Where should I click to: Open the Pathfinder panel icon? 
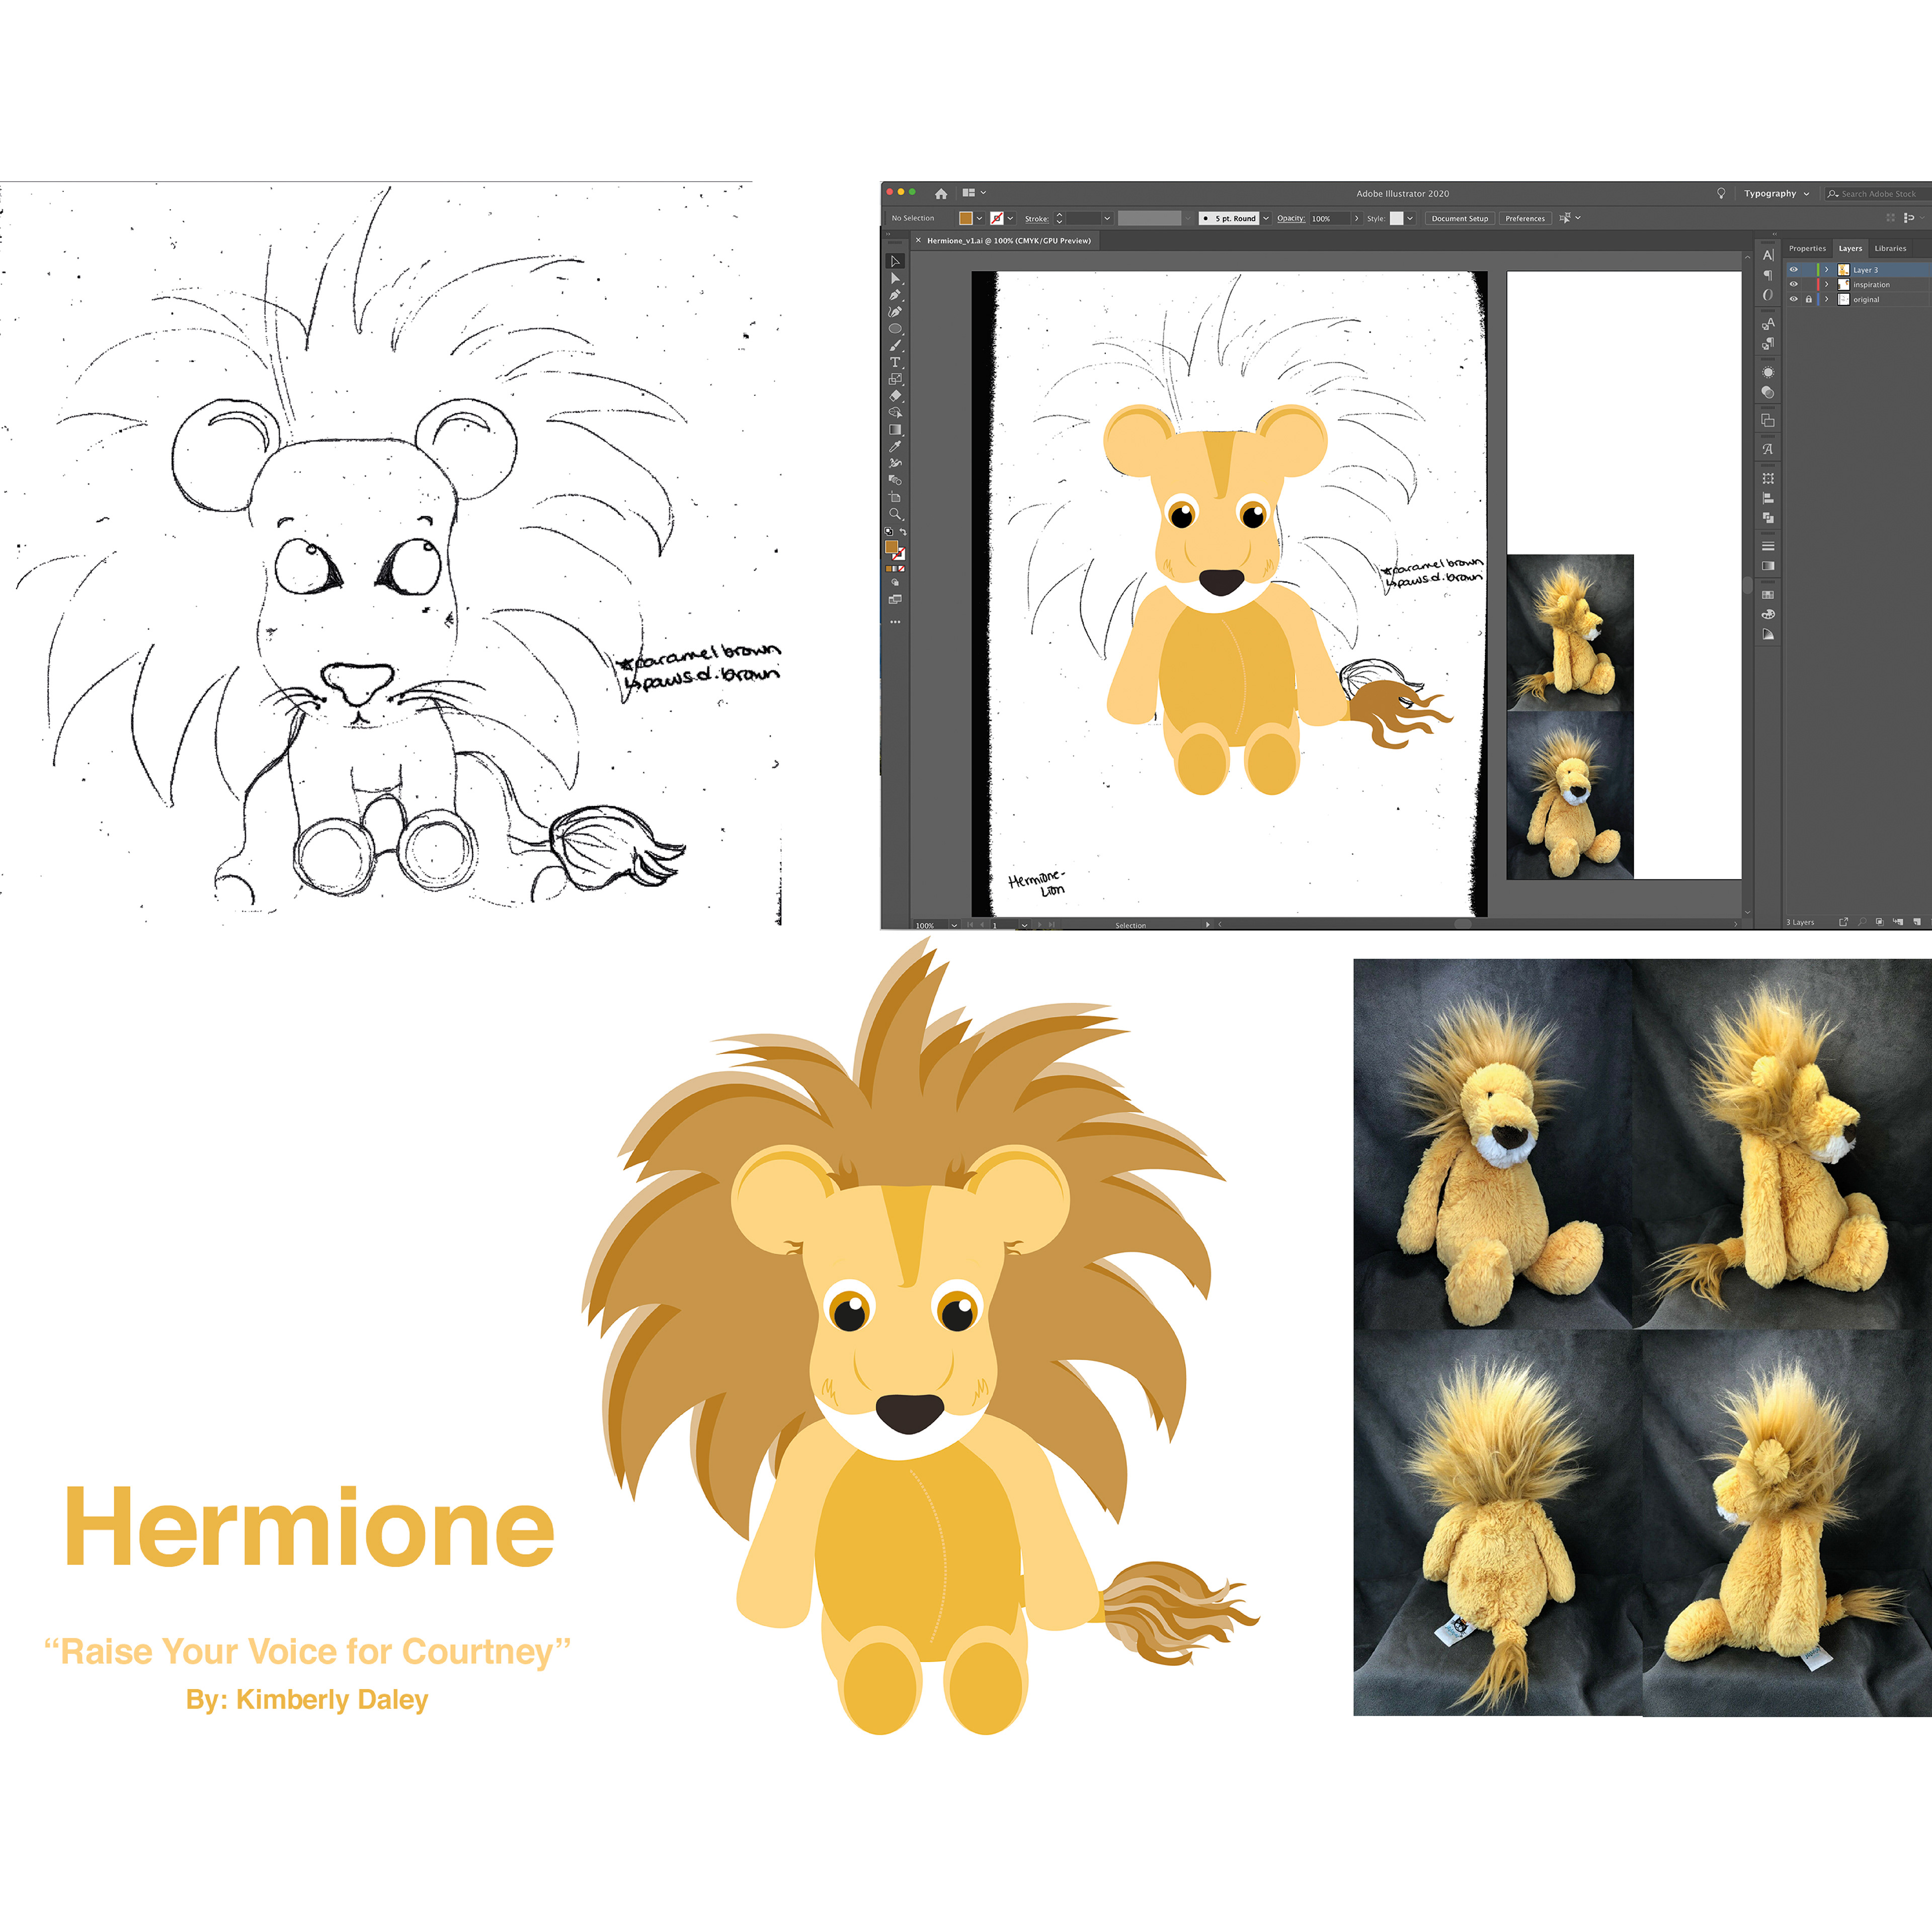[x=1768, y=517]
